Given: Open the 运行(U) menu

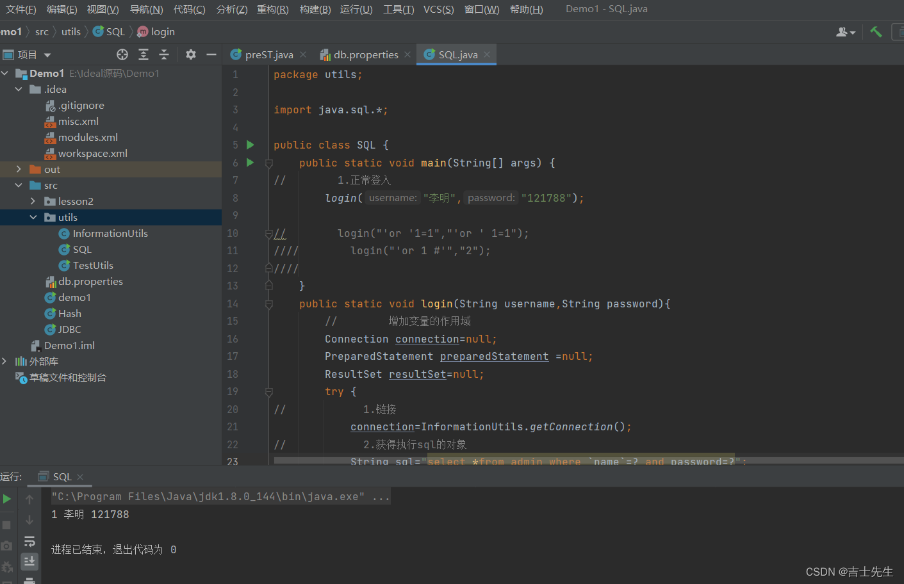Looking at the screenshot, I should point(356,9).
